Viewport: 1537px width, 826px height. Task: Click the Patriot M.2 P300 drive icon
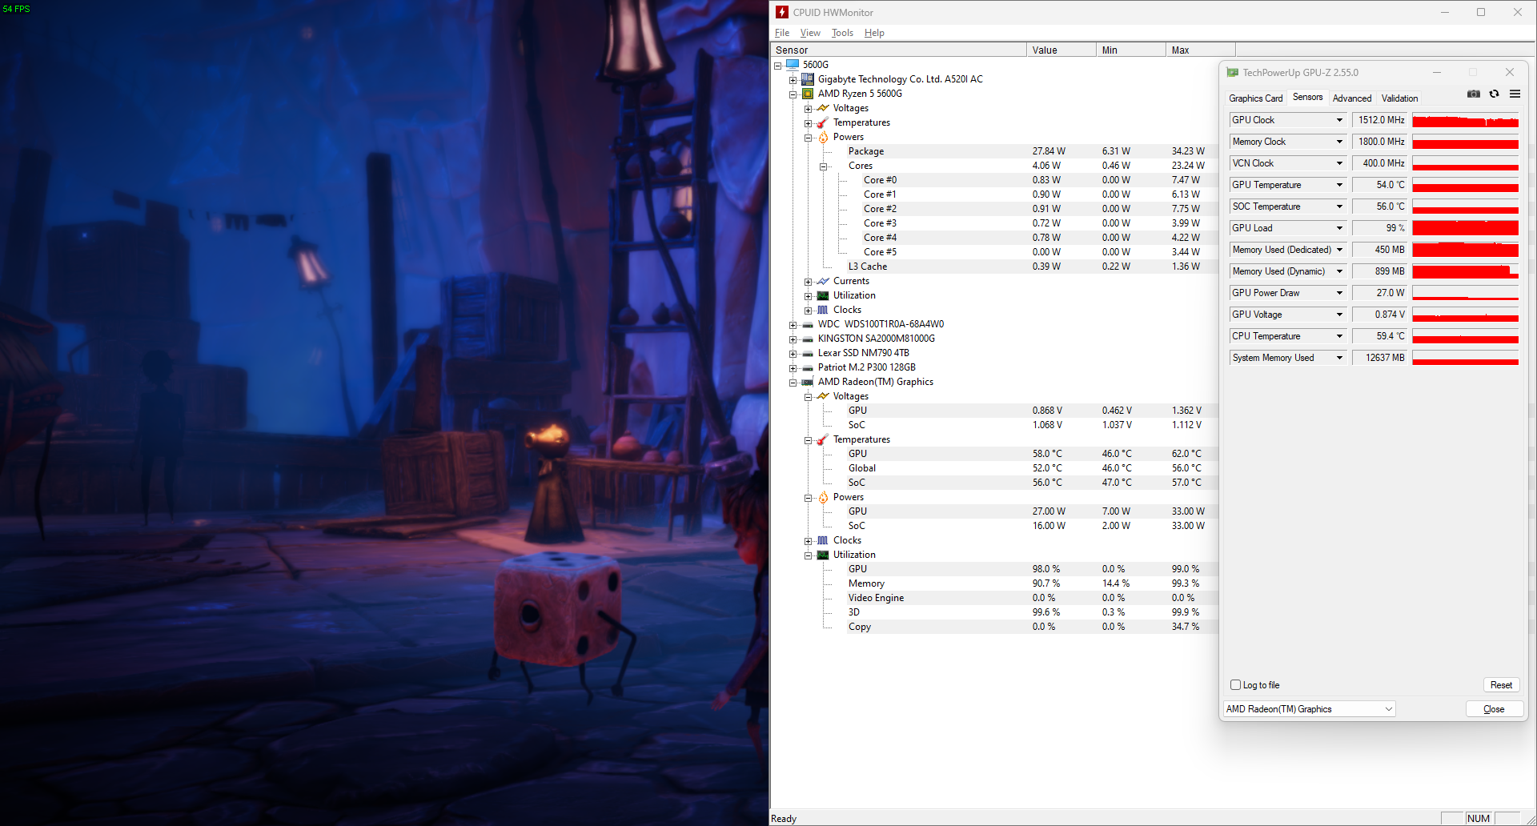tap(808, 367)
